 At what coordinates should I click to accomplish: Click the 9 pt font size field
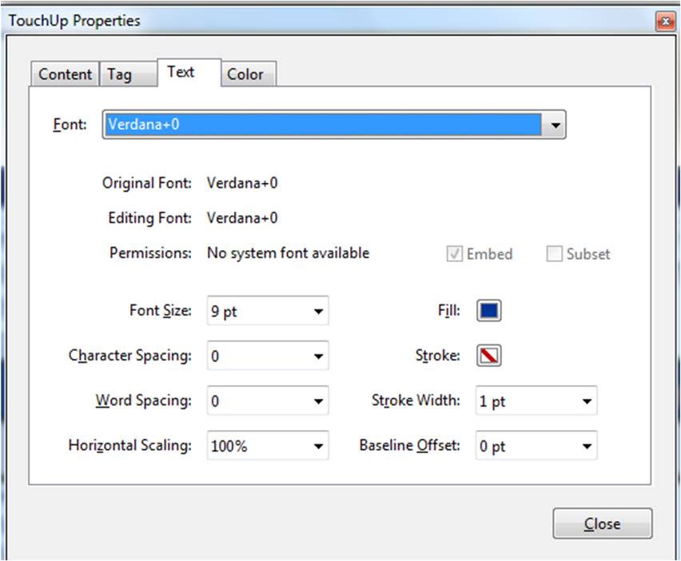(x=257, y=312)
